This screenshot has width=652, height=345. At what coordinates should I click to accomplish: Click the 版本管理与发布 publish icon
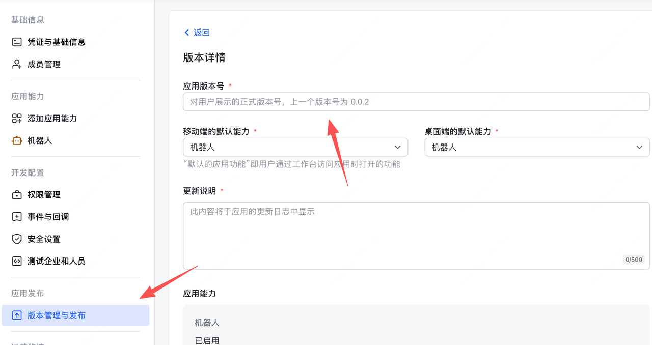(17, 315)
